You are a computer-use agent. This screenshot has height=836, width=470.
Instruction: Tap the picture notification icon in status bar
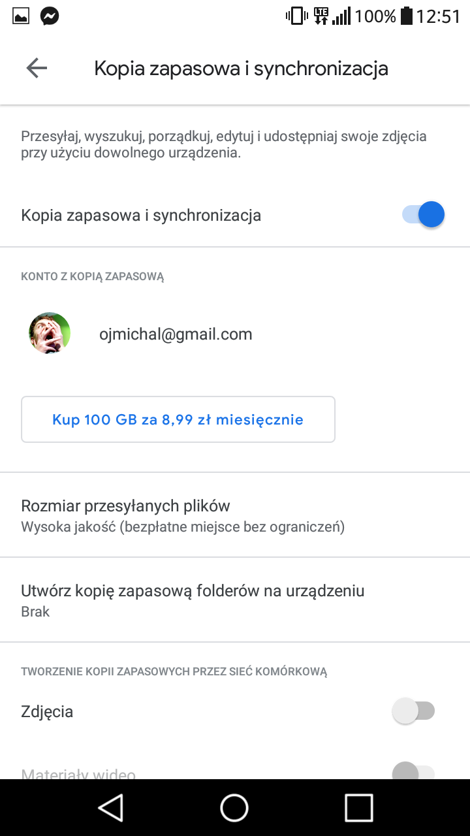pyautogui.click(x=21, y=16)
